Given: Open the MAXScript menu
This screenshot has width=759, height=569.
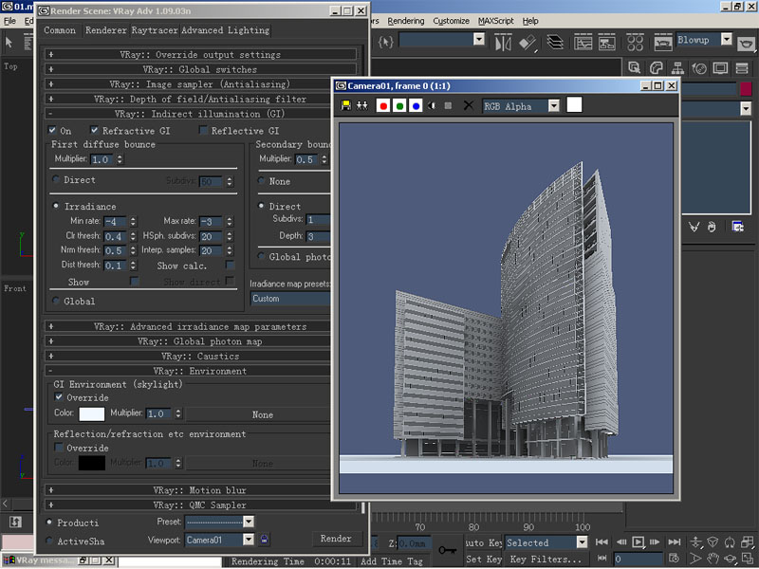Looking at the screenshot, I should pos(495,21).
